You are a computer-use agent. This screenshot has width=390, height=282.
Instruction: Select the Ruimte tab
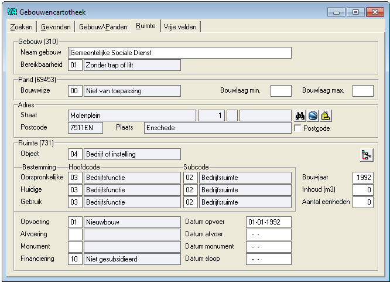point(146,26)
